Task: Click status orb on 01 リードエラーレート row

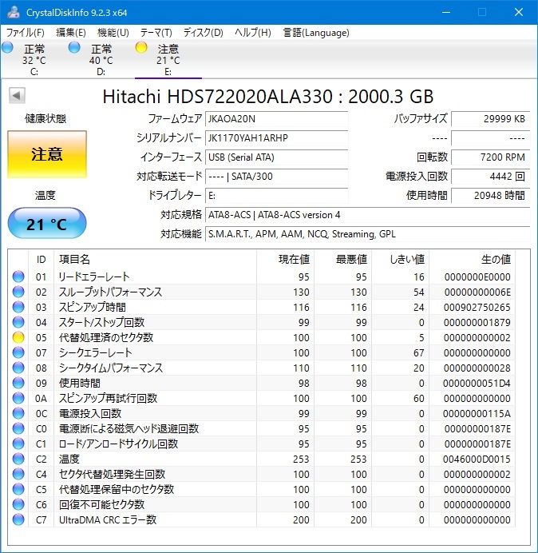Action: pyautogui.click(x=18, y=276)
